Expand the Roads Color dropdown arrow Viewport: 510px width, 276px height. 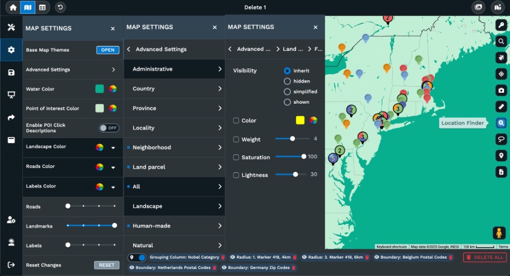(113, 167)
